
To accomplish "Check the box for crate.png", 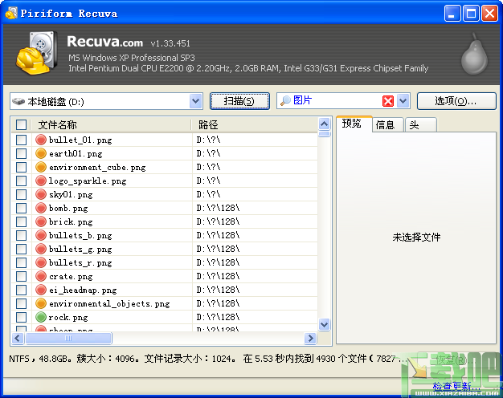I will (21, 276).
